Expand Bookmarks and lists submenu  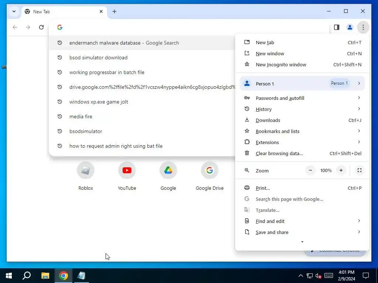[x=302, y=132]
